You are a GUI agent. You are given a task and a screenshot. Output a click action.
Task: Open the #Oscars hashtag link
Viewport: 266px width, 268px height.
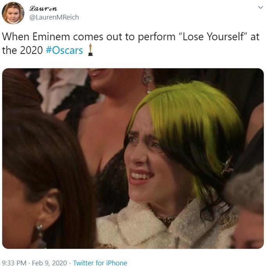(x=65, y=50)
